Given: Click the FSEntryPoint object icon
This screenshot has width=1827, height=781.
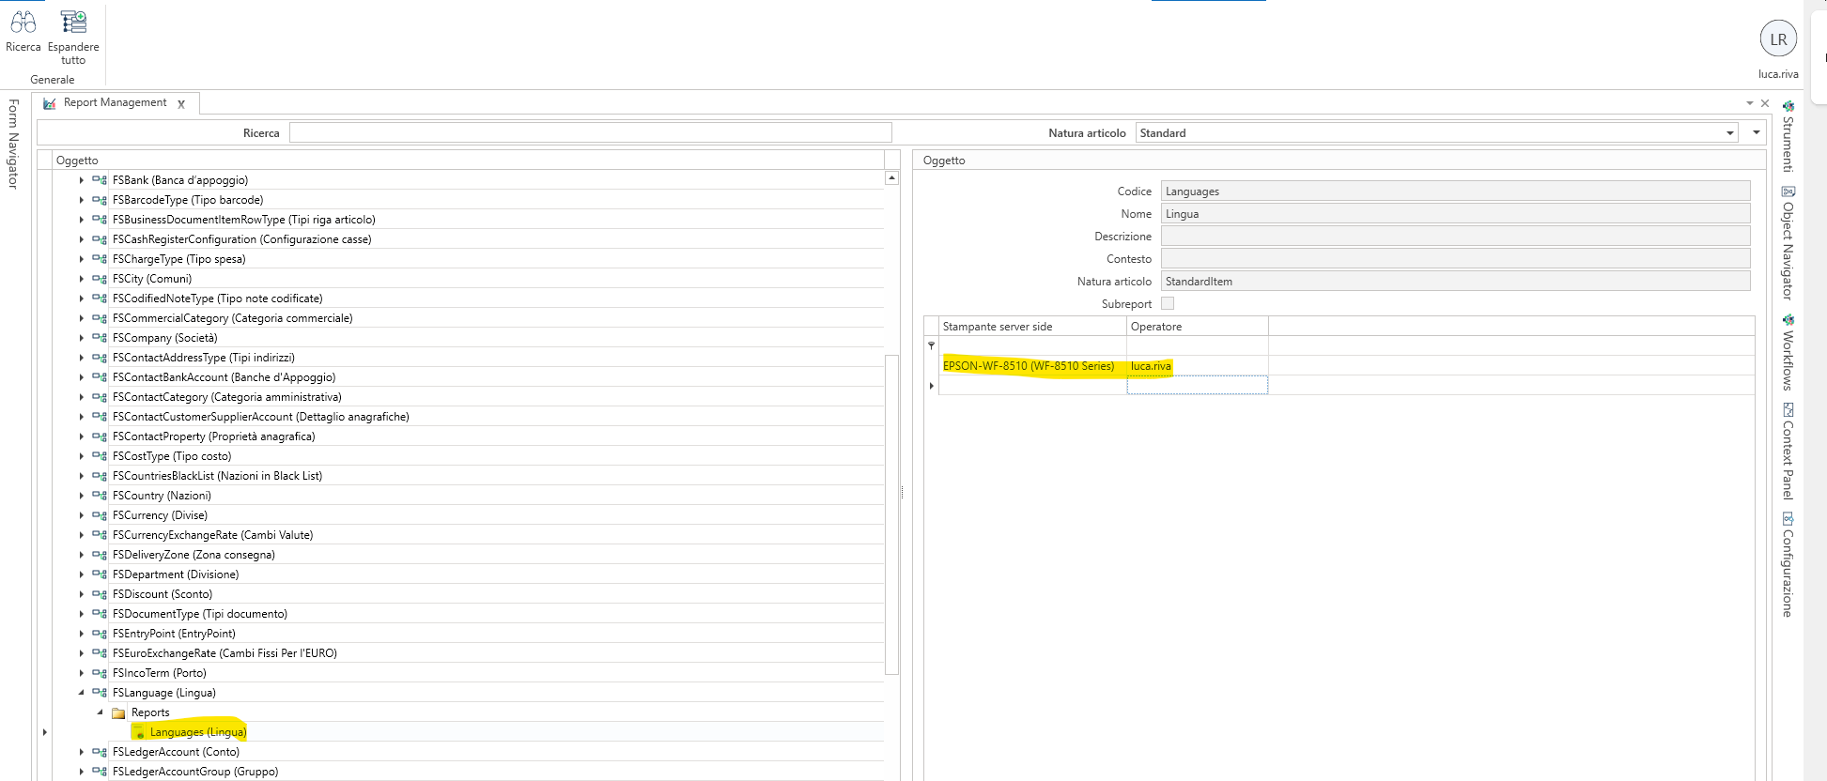Looking at the screenshot, I should point(99,634).
